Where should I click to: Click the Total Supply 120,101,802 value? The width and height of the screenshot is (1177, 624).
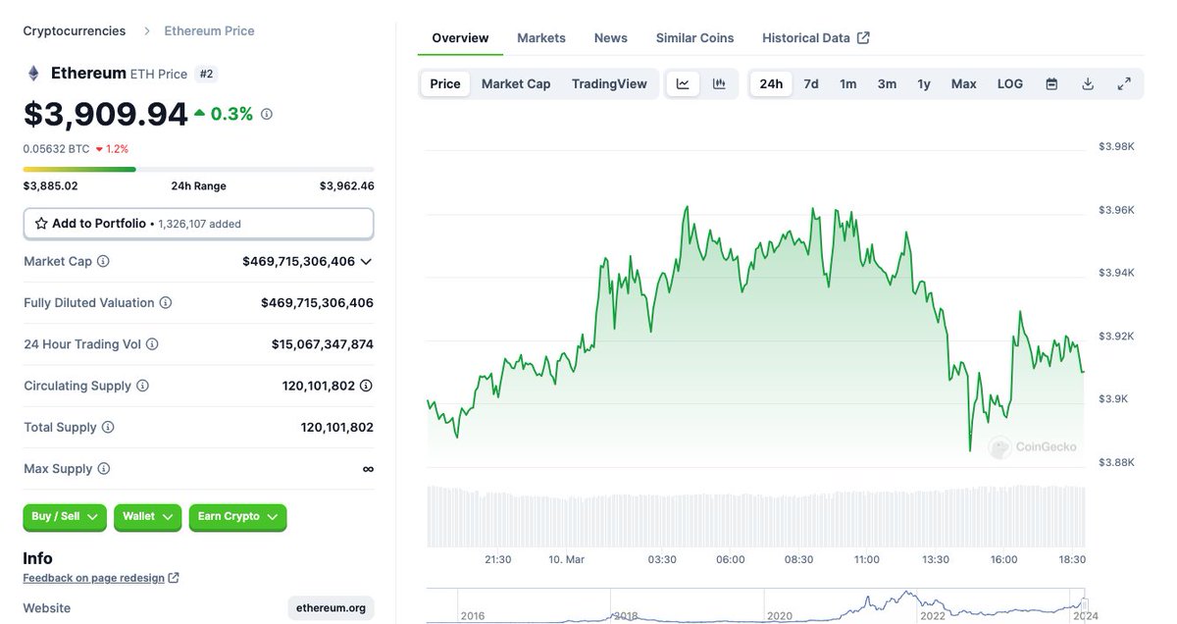click(337, 428)
